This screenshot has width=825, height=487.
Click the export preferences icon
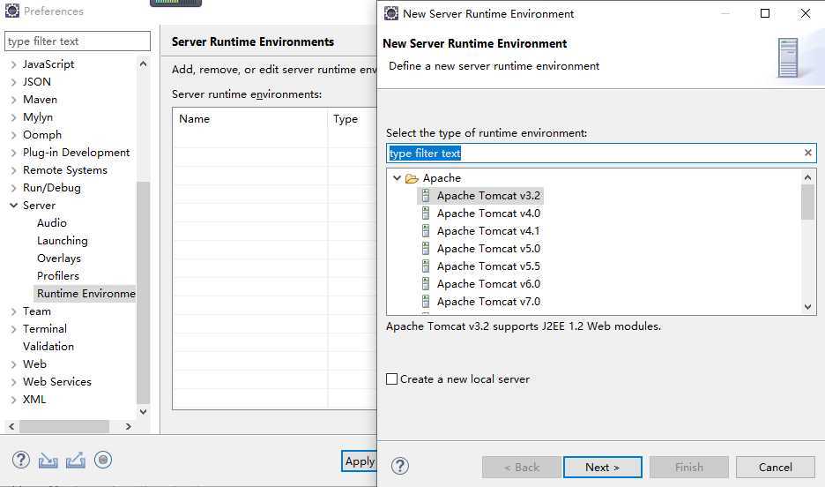coord(76,461)
